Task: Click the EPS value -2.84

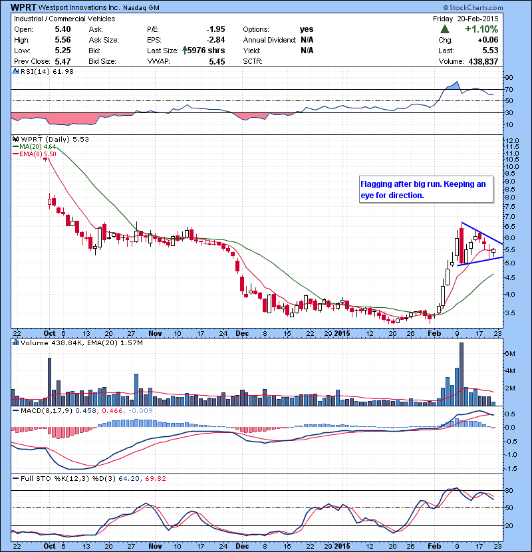Action: point(215,40)
